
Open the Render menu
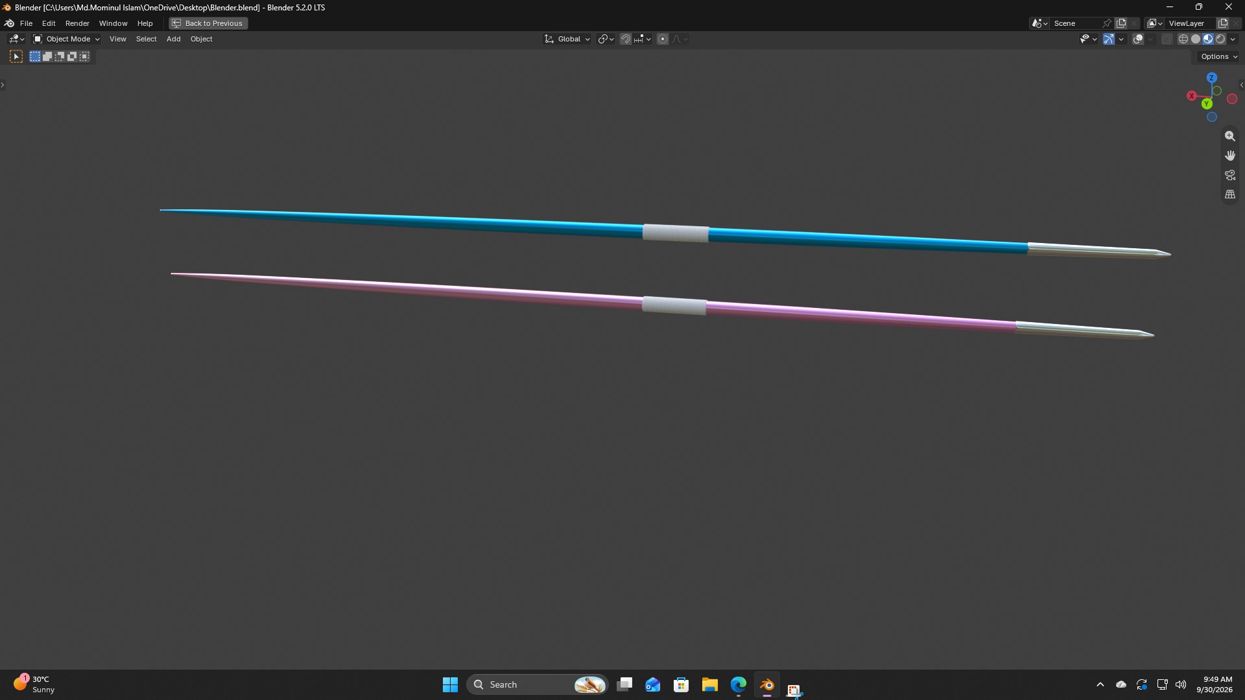[77, 23]
